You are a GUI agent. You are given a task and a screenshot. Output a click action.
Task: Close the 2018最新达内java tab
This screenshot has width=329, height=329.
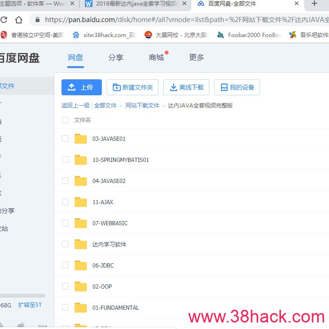[184, 4]
